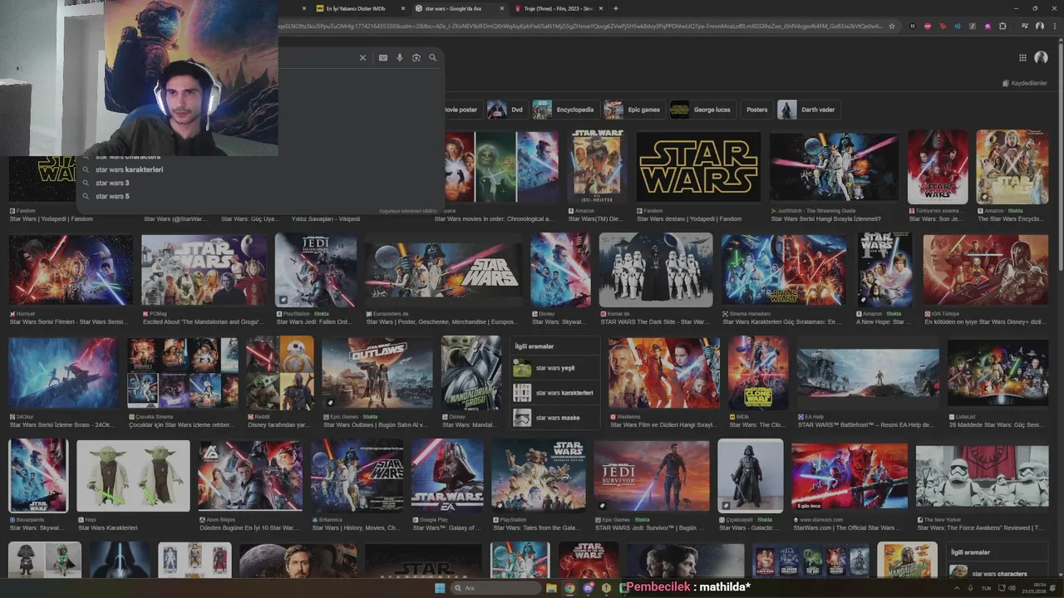This screenshot has width=1064, height=598.
Task: Switch to Troje (Three) Film 2023 tab
Action: pyautogui.click(x=560, y=8)
